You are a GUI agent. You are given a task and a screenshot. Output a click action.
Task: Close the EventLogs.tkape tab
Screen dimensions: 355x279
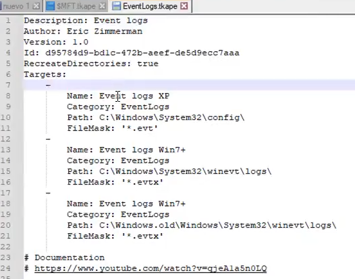[184, 6]
